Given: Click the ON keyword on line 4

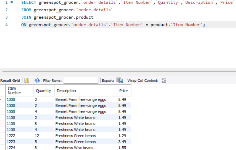Looking at the screenshot, I should tap(24, 25).
